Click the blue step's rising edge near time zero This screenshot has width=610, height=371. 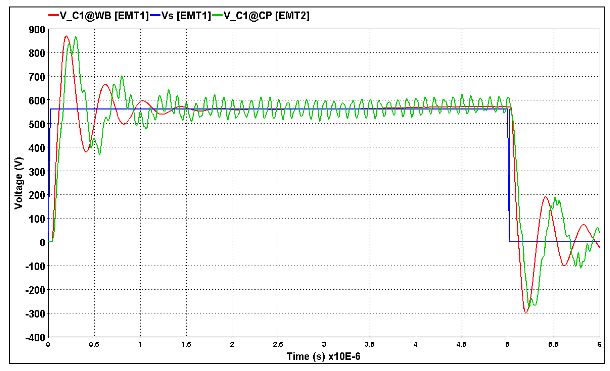[50, 171]
